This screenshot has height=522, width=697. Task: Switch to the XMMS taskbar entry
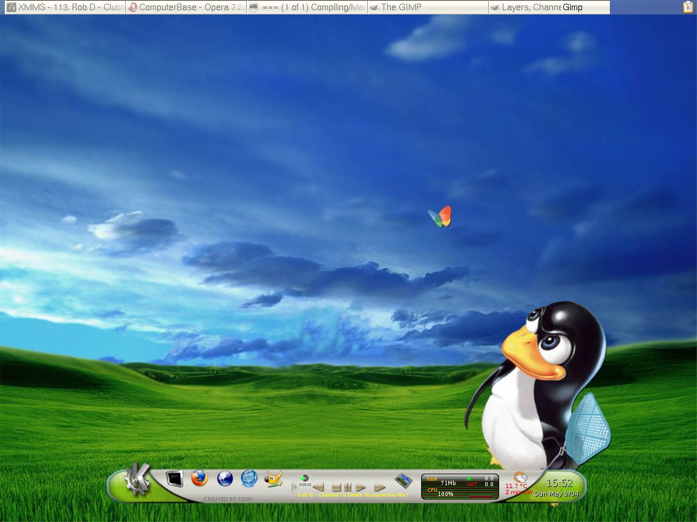(x=65, y=7)
